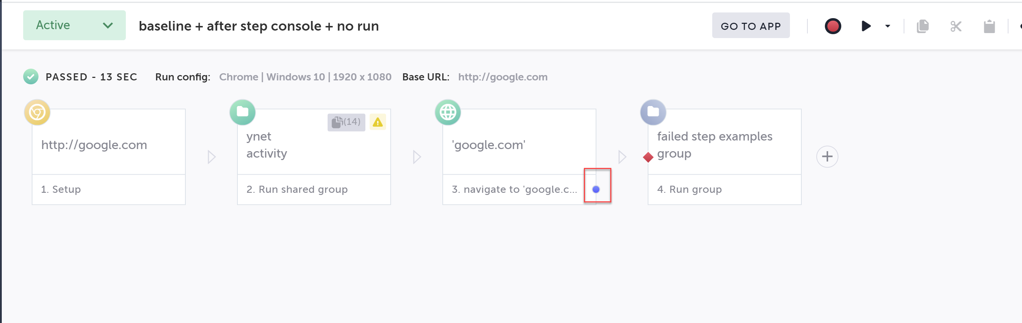The width and height of the screenshot is (1022, 323).
Task: Click the globe navigation step icon
Action: tap(448, 112)
